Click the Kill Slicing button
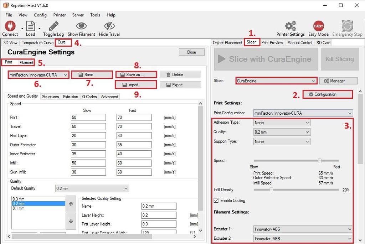The width and height of the screenshot is (365, 244). 340,59
